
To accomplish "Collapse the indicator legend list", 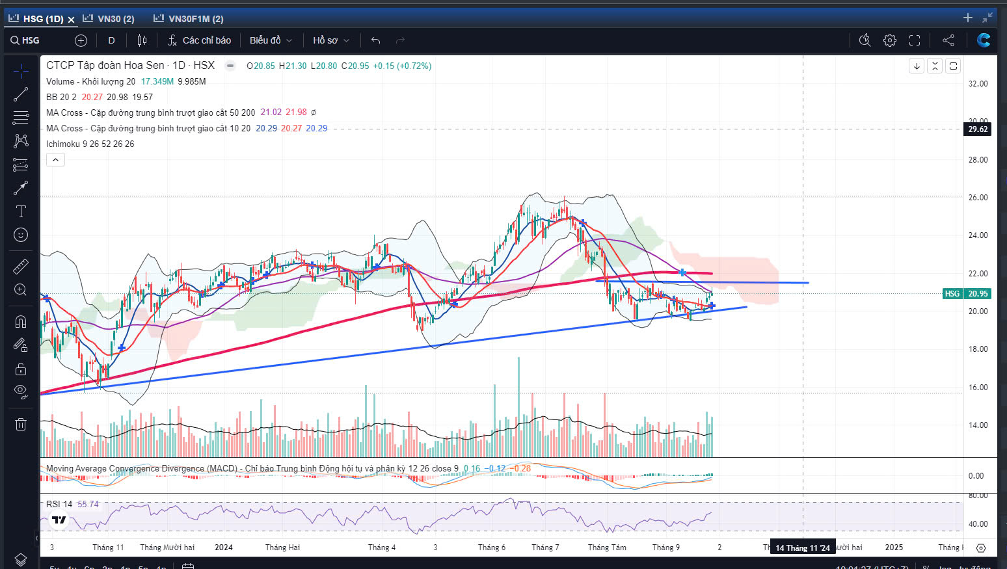I will coord(55,159).
